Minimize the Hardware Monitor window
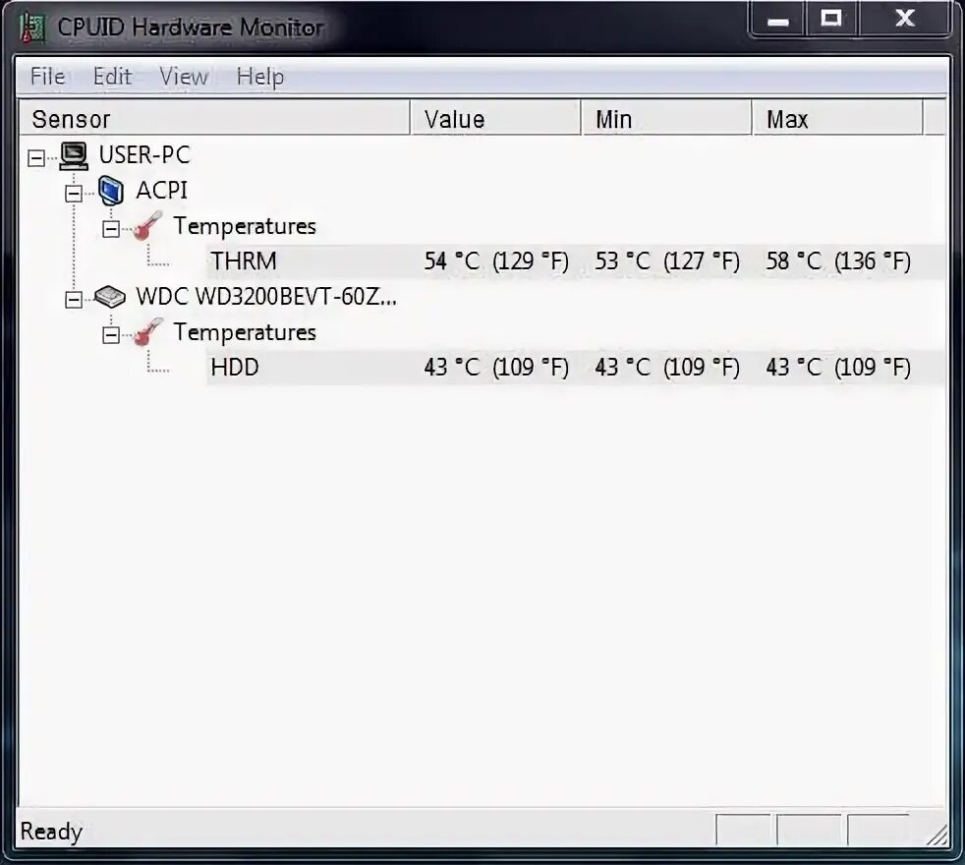965x865 pixels. click(778, 20)
